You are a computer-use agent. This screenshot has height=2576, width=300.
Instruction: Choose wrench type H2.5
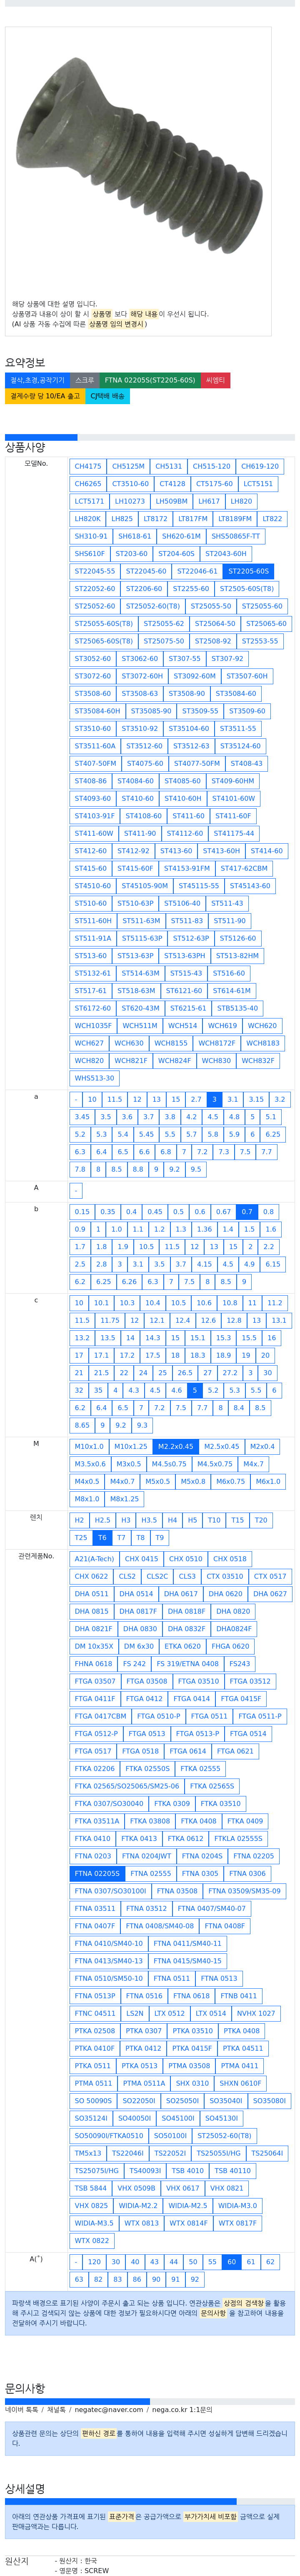pyautogui.click(x=102, y=1520)
